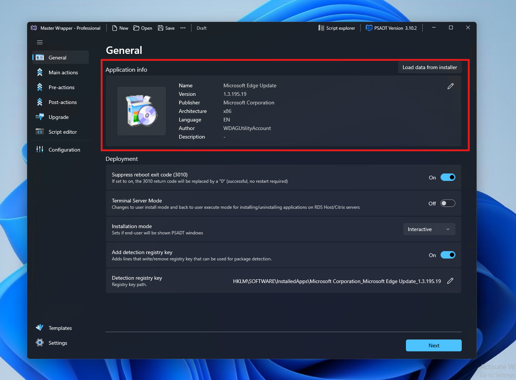
Task: Click the Draft status label
Action: click(201, 28)
